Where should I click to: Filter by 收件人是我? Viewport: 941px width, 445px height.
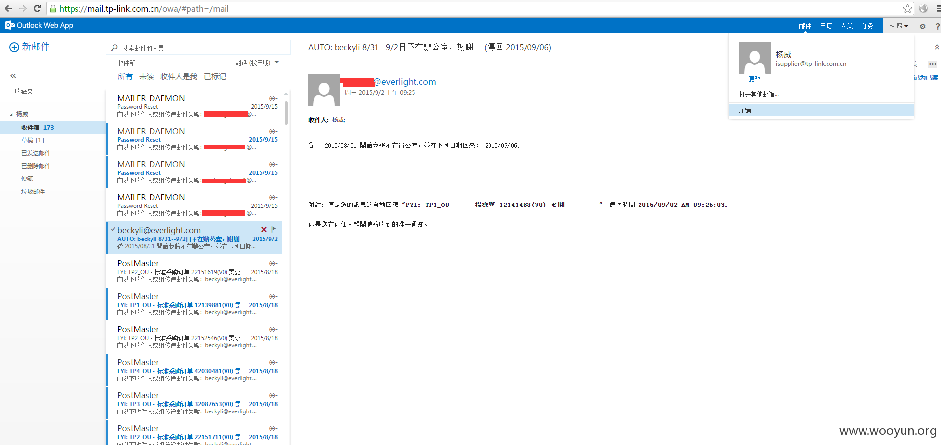tap(179, 77)
